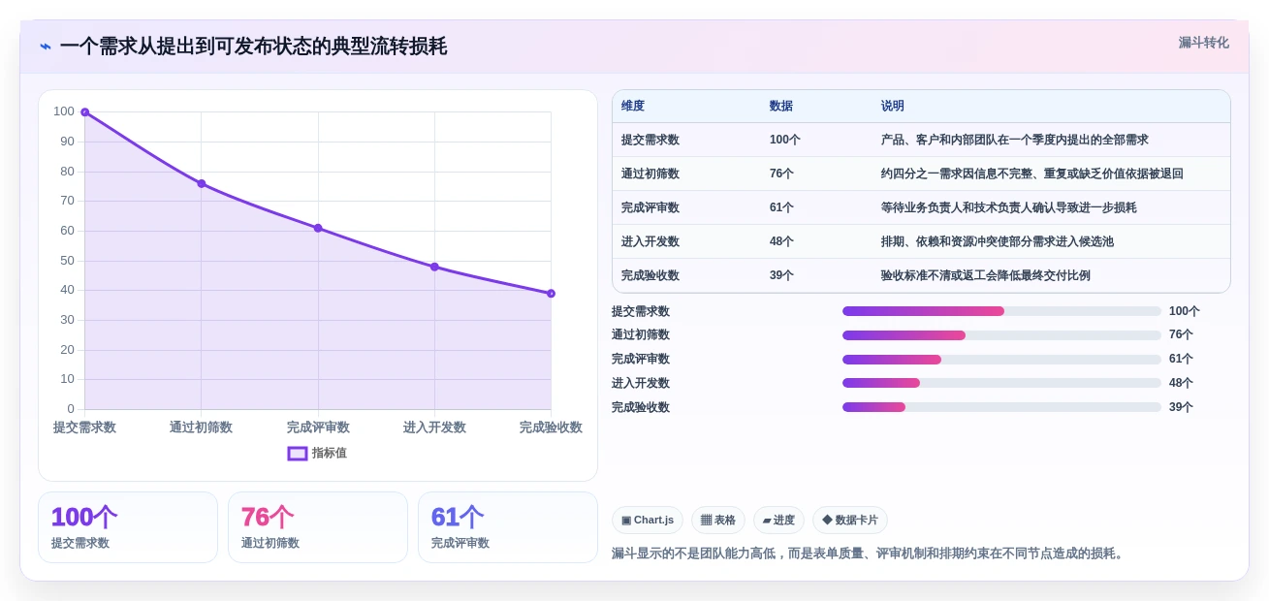1269x601 pixels.
Task: Click the 39个 table cell
Action: pyautogui.click(x=781, y=275)
